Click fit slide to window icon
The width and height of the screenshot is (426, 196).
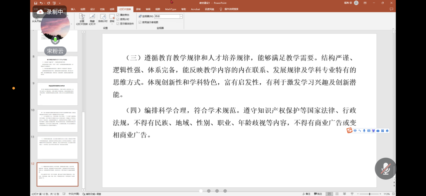(393, 194)
